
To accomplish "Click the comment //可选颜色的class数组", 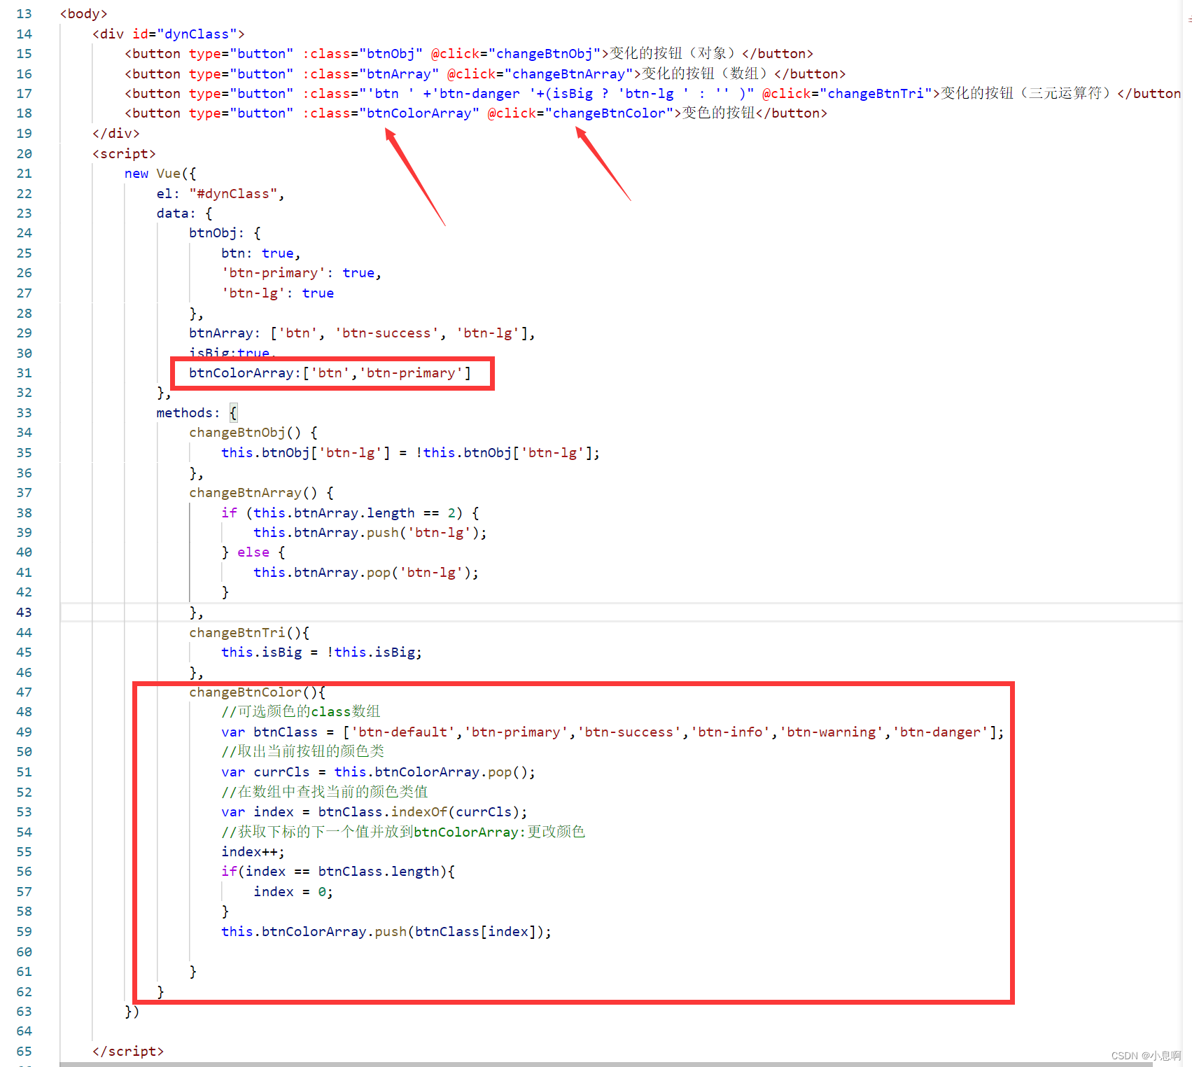I will [x=301, y=711].
